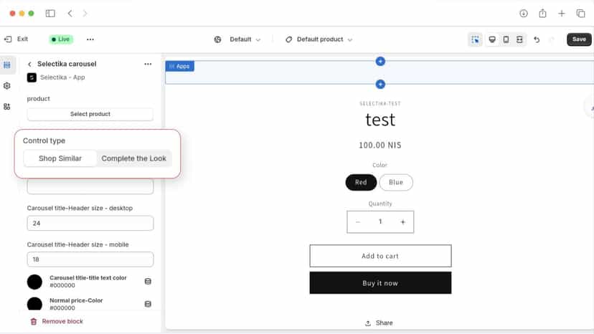Image resolution: width=594 pixels, height=334 pixels.
Task: Click the Buy it now button
Action: 380,283
